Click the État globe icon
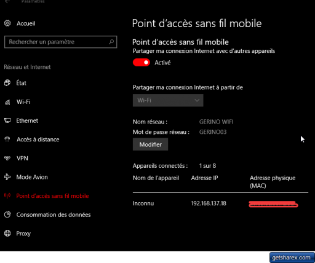Viewport: 315px width, 263px height. 7,83
